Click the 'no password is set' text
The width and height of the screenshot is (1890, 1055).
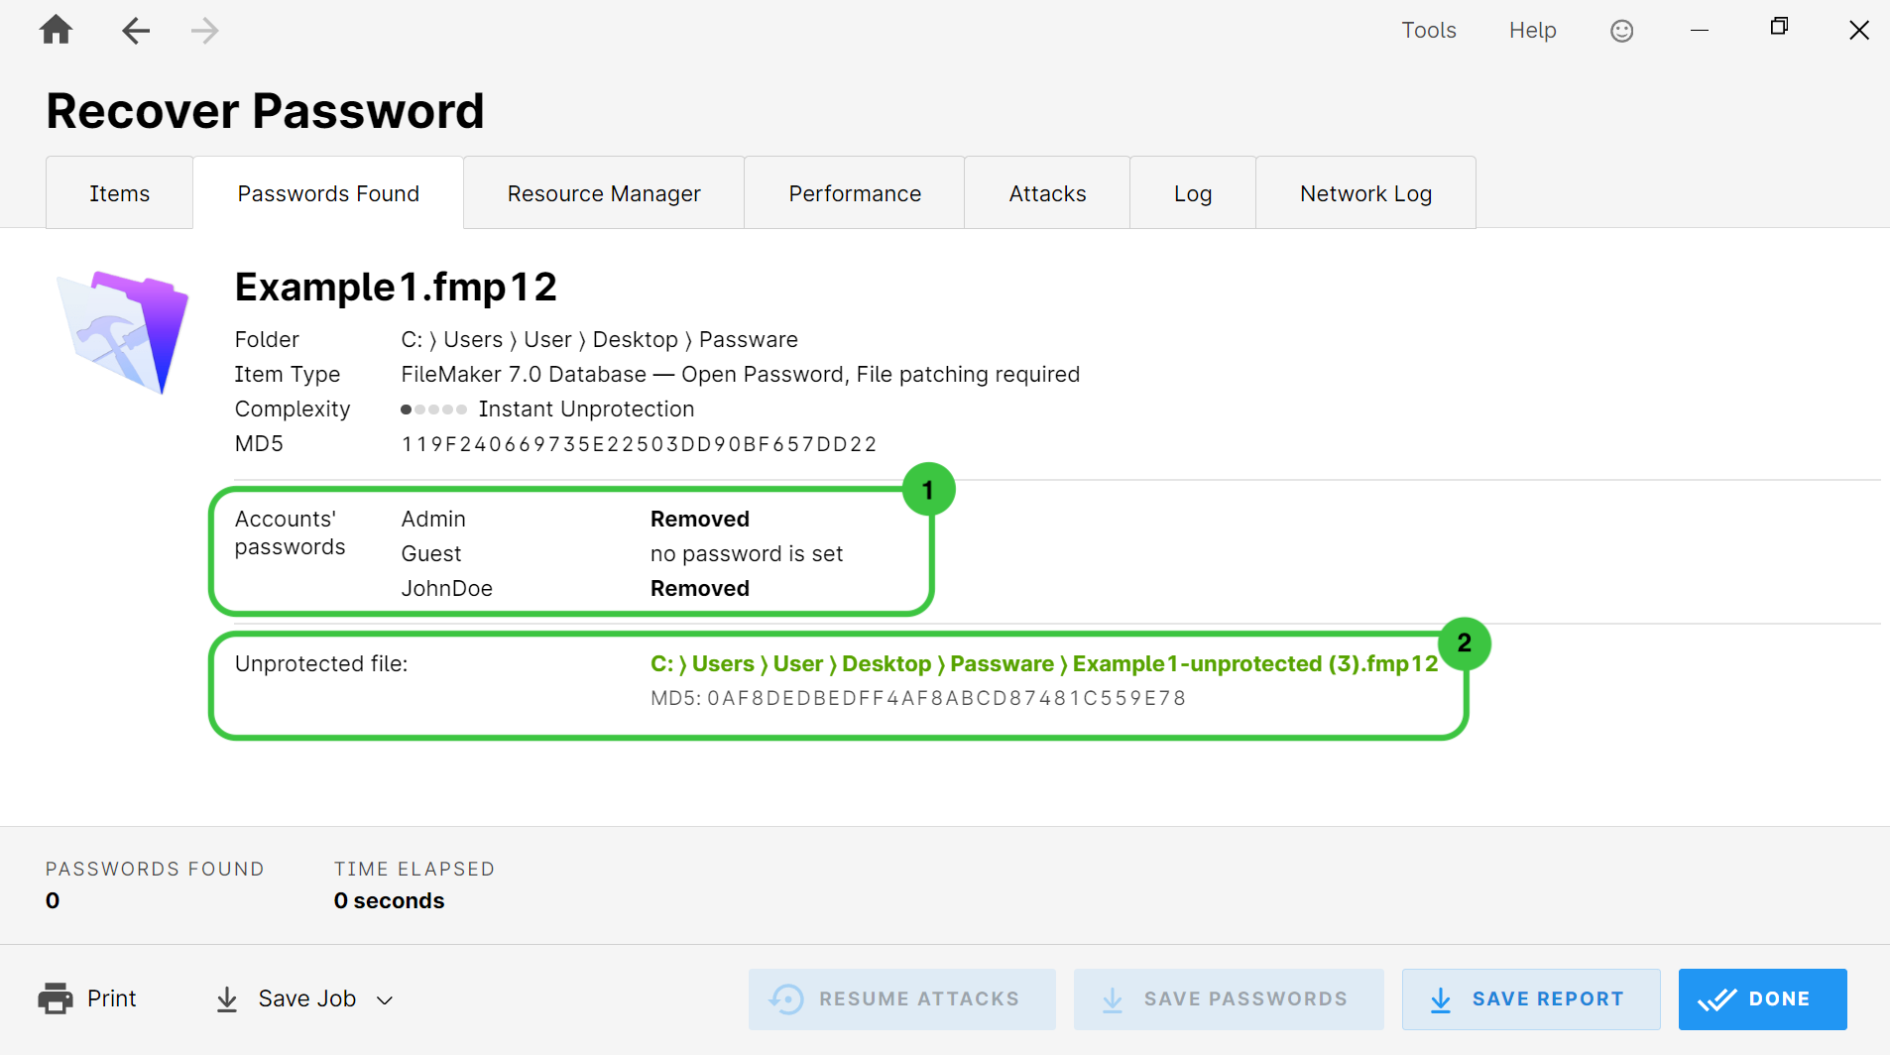point(747,553)
